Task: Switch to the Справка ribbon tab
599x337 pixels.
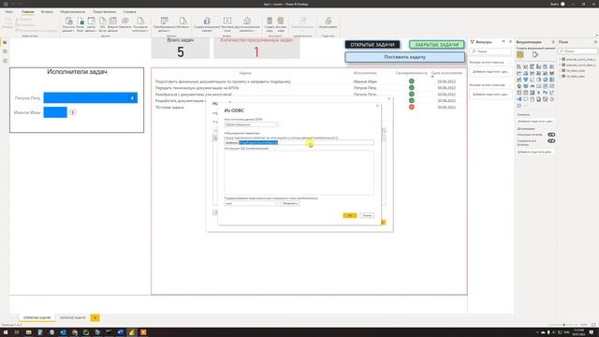Action: click(129, 12)
